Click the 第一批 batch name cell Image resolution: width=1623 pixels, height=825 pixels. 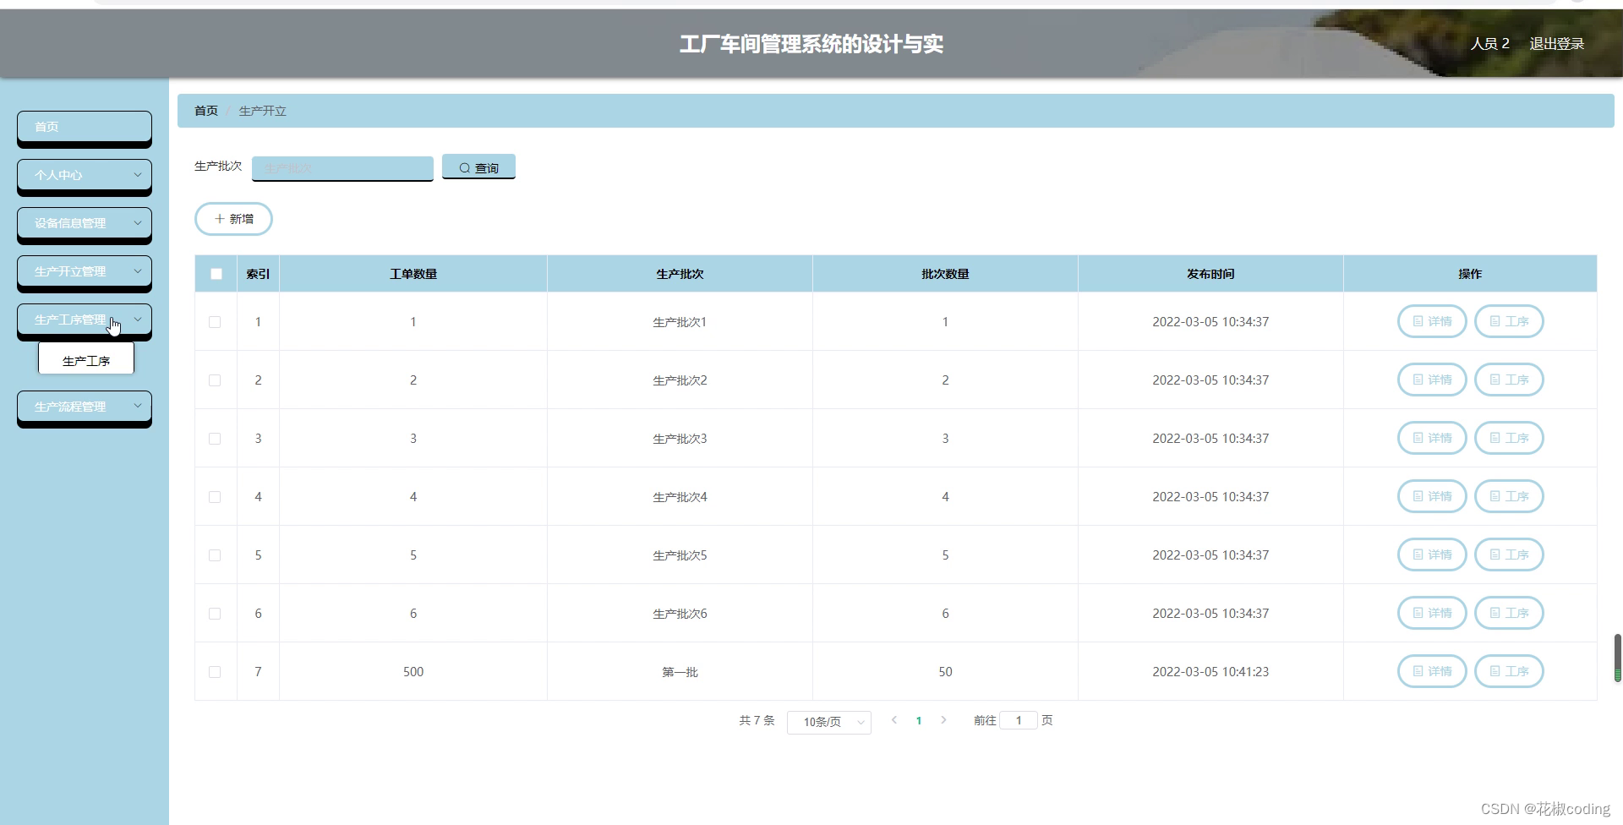[680, 672]
